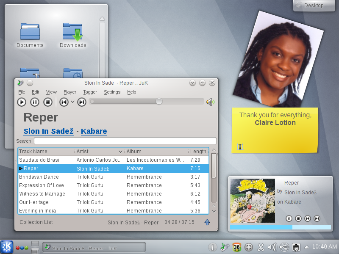Click the blue jump-to-playing arrow in status bar
This screenshot has width=339, height=254.
coord(207,222)
